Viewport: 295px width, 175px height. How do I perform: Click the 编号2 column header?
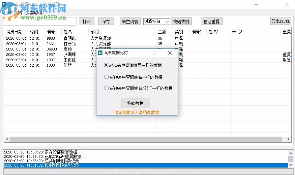(198, 32)
